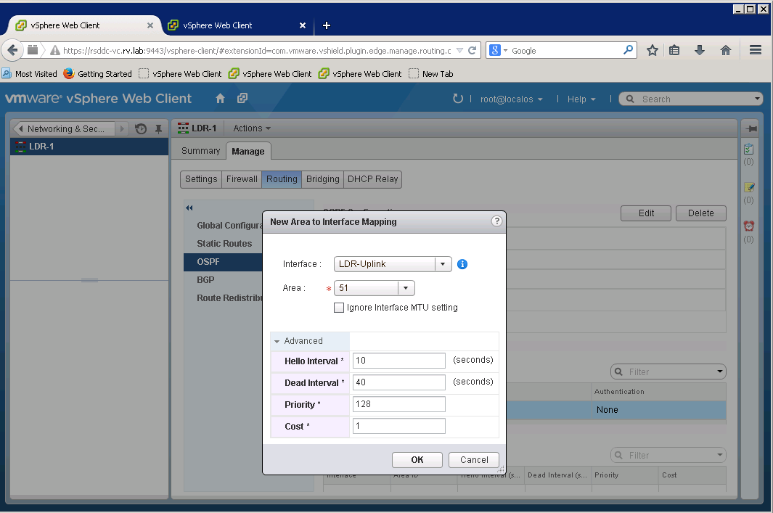Screen dimensions: 773x513
Task: Click the refresh icon beside root@localos
Action: (457, 99)
